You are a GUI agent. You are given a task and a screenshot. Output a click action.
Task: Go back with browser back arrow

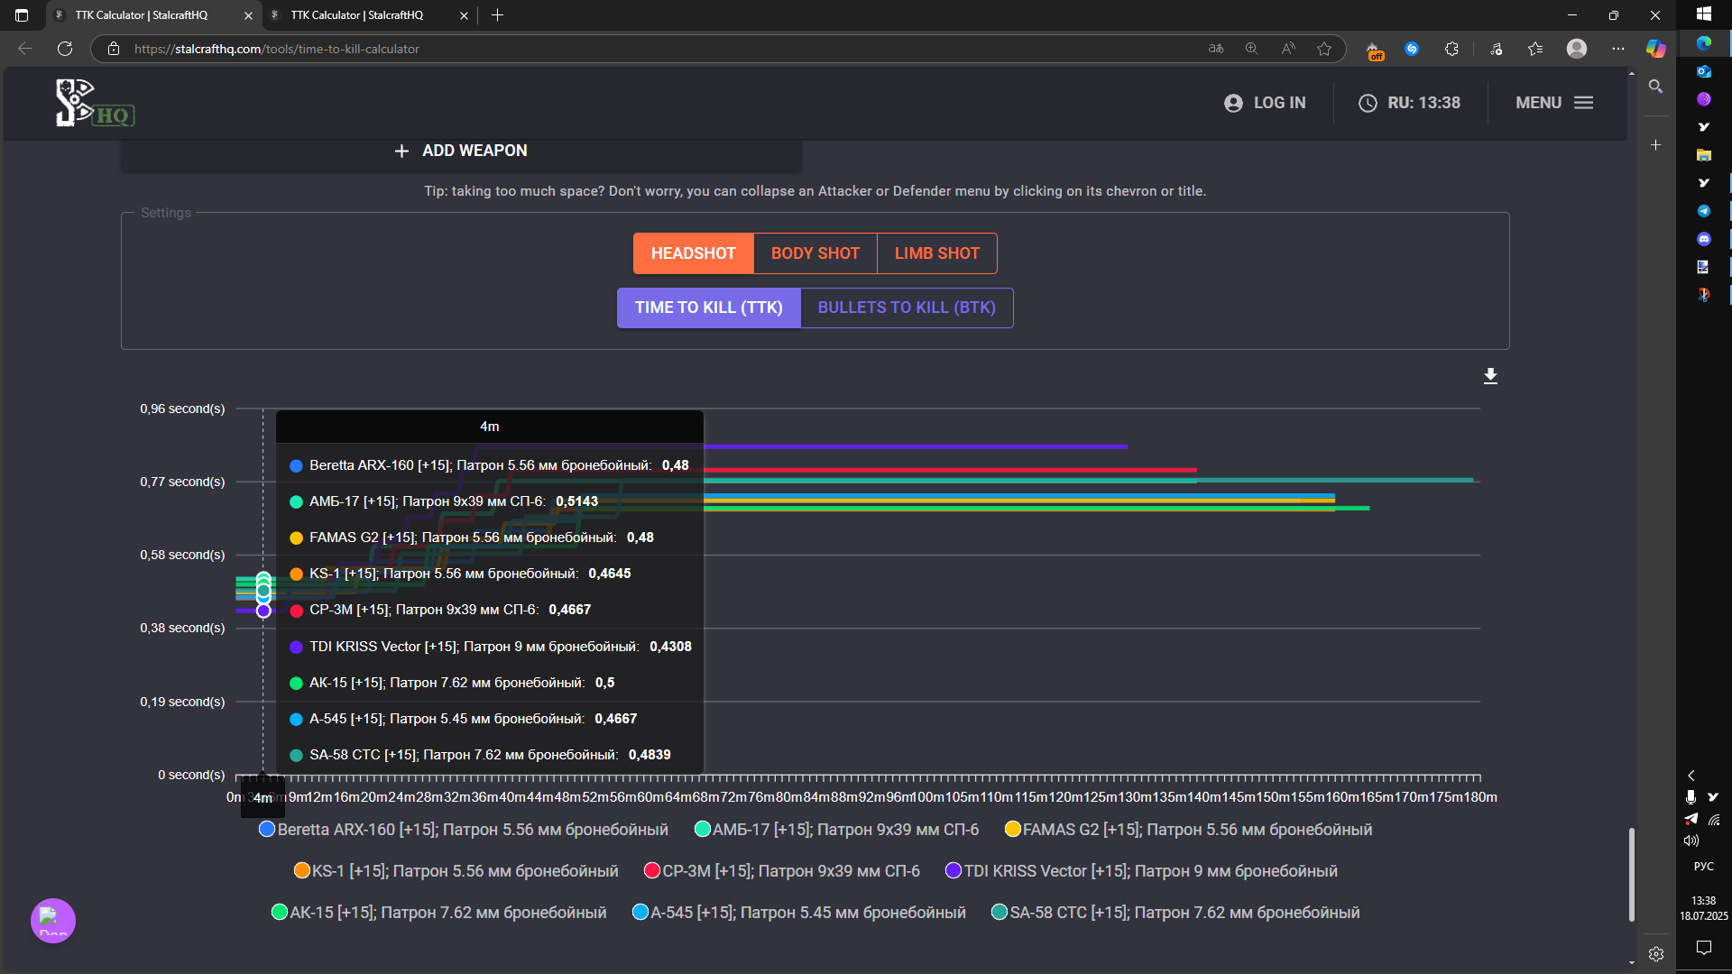click(25, 49)
